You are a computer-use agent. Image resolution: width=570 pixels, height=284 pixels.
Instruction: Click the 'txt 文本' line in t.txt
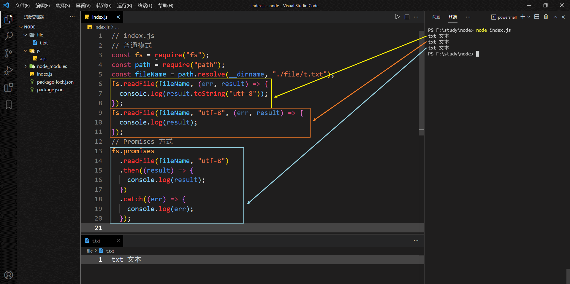click(x=126, y=259)
